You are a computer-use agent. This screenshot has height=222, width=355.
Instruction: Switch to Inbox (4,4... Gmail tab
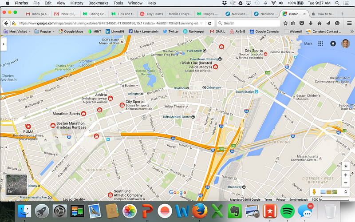coord(37,14)
